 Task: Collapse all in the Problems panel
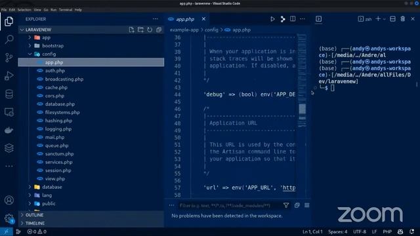pos(297,205)
